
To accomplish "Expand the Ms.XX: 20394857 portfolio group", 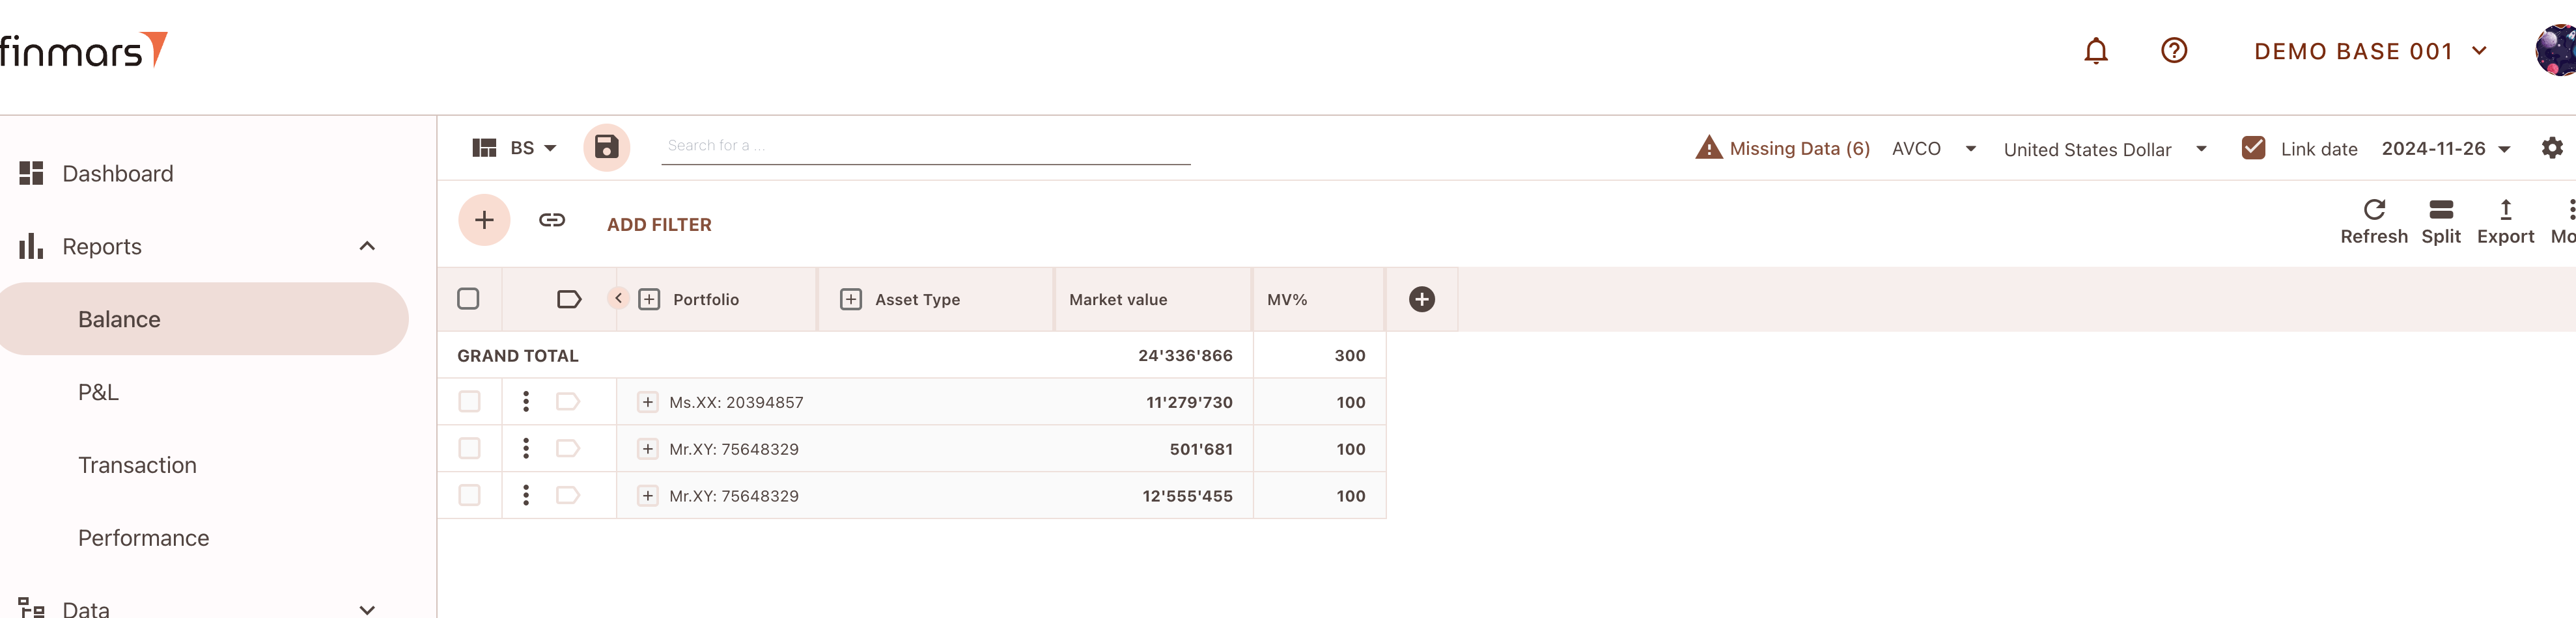I will [x=648, y=401].
